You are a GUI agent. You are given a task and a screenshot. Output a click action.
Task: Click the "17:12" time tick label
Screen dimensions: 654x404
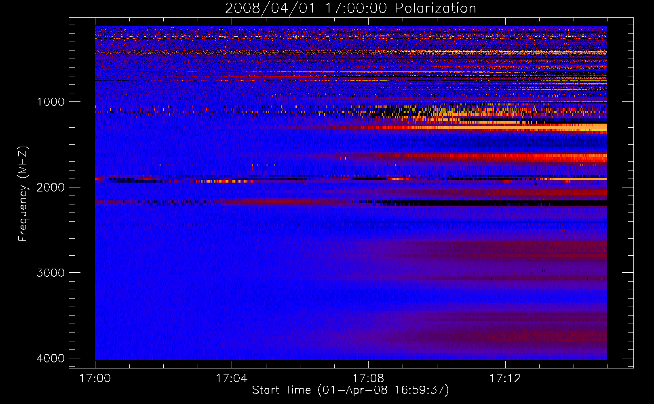[505, 379]
